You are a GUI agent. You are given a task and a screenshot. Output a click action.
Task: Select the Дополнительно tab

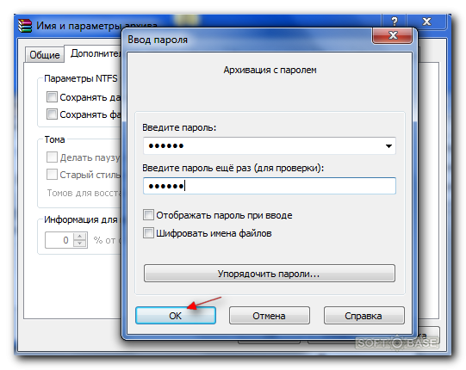pyautogui.click(x=94, y=53)
